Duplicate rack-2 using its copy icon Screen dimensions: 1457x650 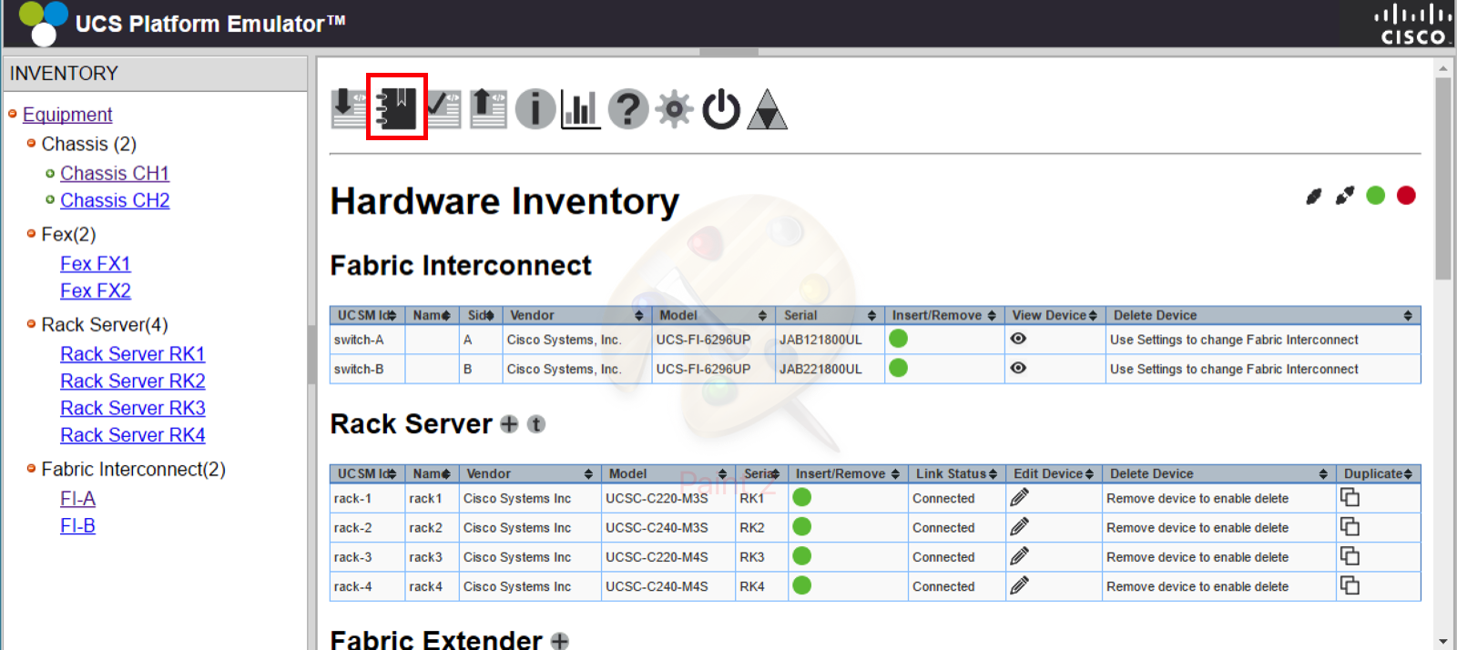1350,526
